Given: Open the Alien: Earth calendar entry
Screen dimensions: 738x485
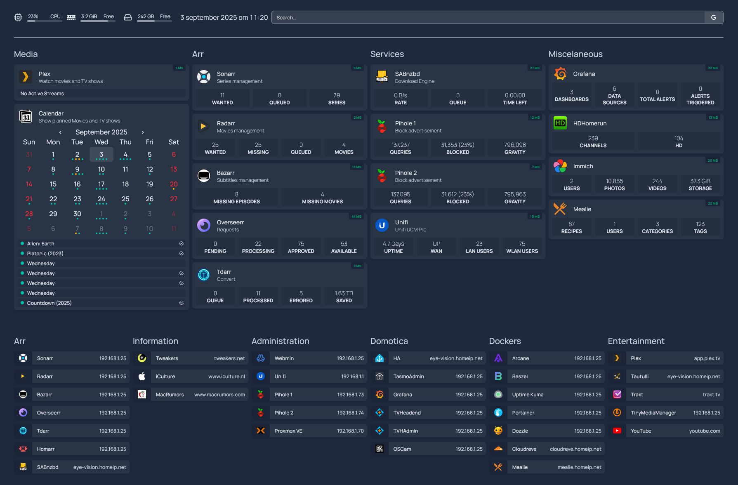Looking at the screenshot, I should point(101,244).
